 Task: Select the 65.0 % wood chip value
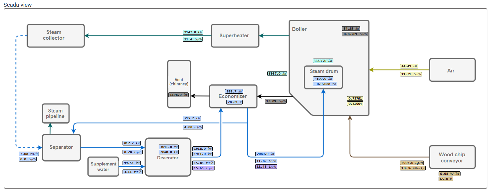point(446,179)
